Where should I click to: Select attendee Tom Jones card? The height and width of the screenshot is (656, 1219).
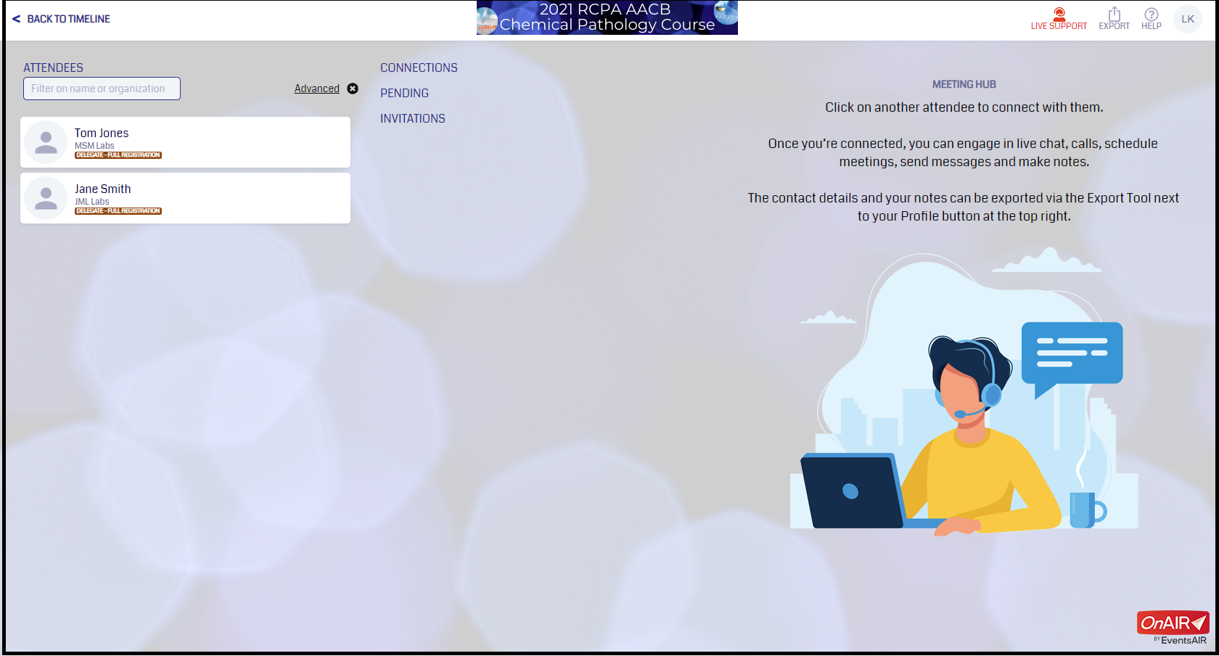click(x=185, y=142)
